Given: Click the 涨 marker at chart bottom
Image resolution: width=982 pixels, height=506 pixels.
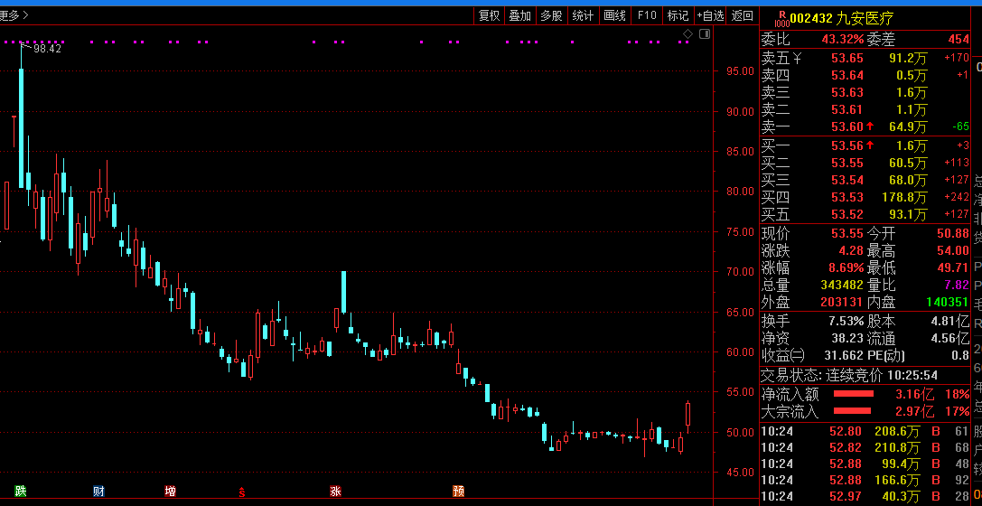Looking at the screenshot, I should coord(335,492).
